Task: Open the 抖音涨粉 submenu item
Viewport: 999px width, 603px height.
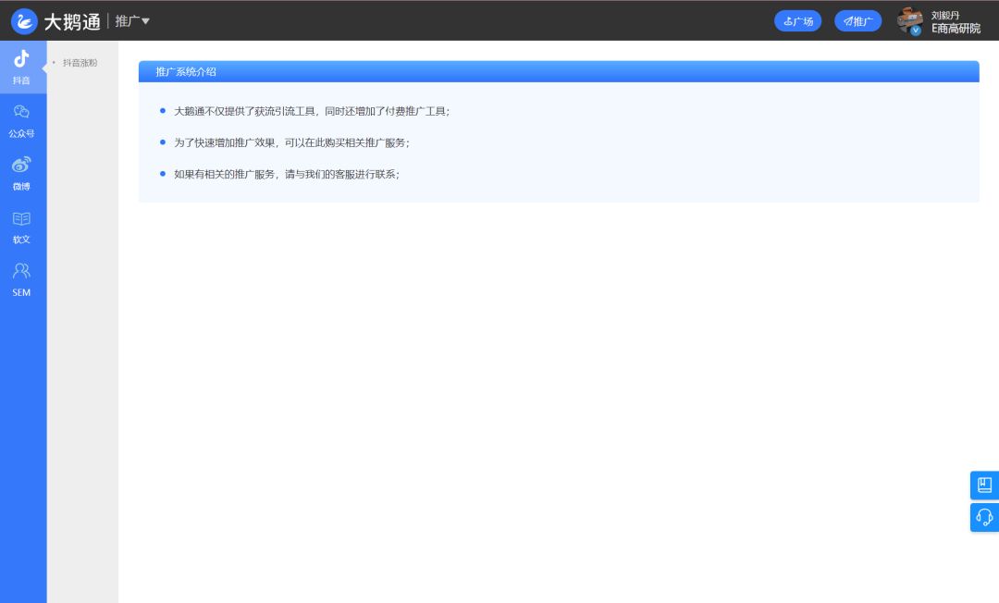Action: pyautogui.click(x=80, y=63)
